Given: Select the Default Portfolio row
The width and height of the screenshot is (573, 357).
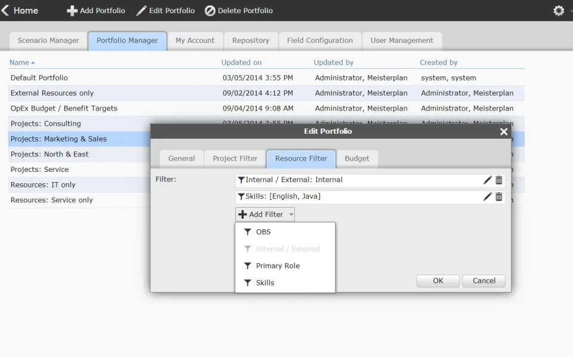Looking at the screenshot, I should (266, 78).
